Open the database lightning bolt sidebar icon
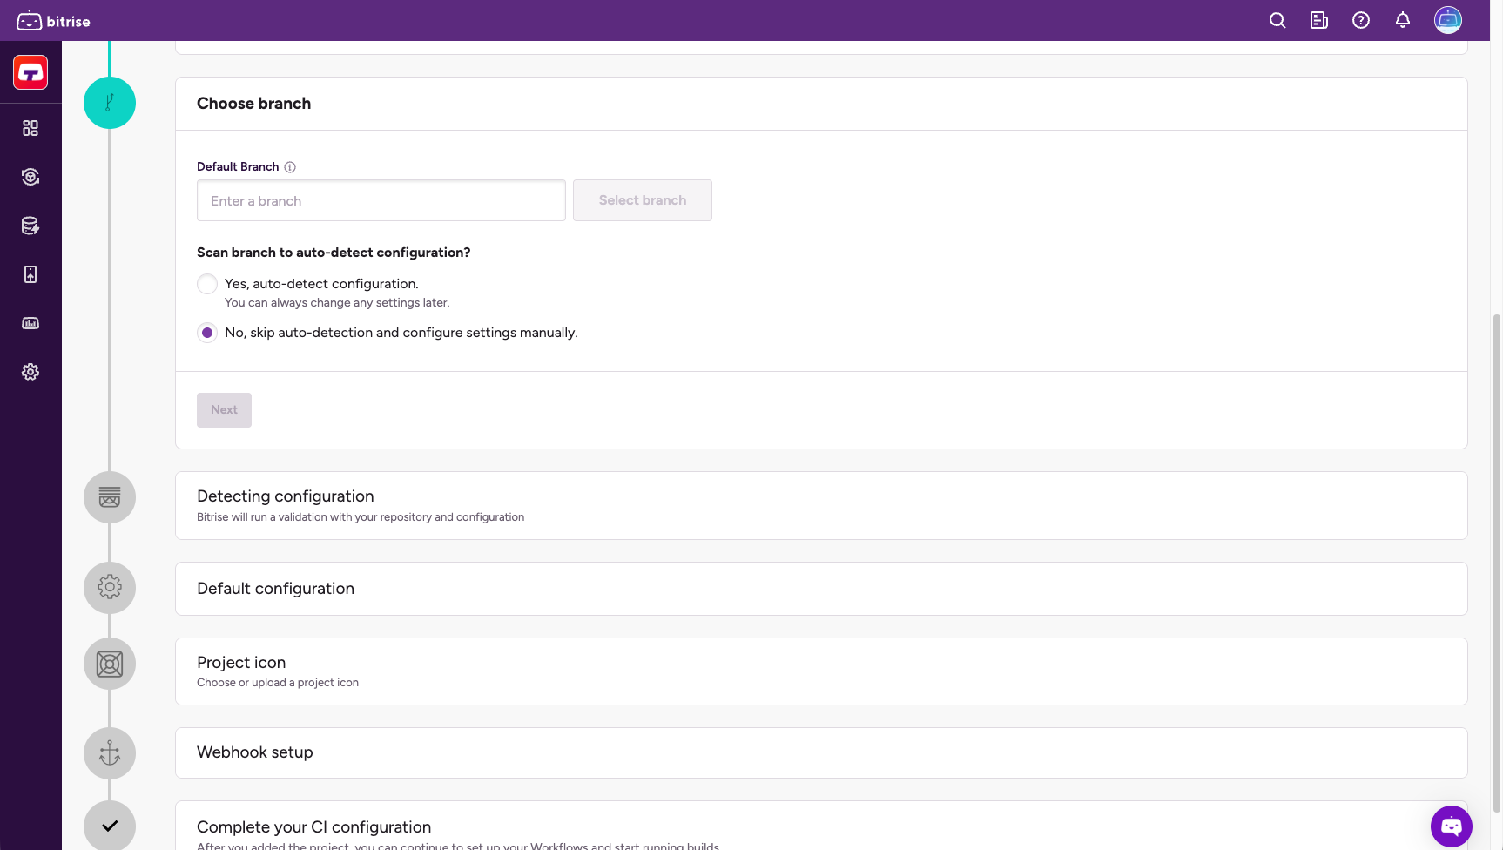The width and height of the screenshot is (1503, 850). pyautogui.click(x=30, y=226)
